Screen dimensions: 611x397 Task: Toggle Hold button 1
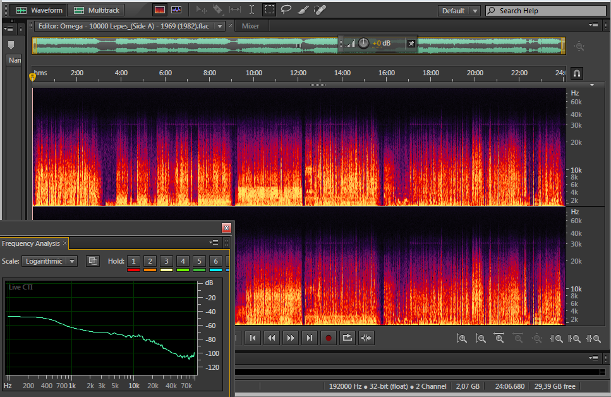click(134, 261)
